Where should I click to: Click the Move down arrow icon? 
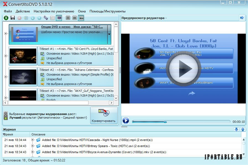coord(33,18)
